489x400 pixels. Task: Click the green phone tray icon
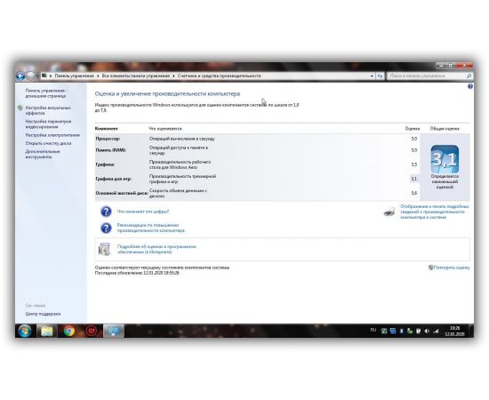point(410,331)
